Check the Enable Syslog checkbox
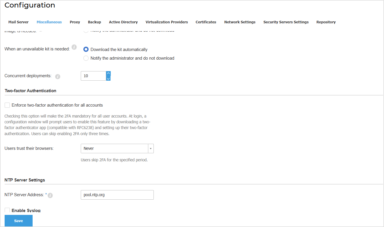Image resolution: width=384 pixels, height=227 pixels. click(7, 210)
